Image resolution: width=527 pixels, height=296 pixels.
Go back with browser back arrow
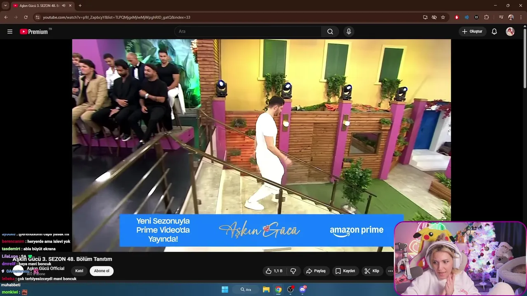[6, 17]
